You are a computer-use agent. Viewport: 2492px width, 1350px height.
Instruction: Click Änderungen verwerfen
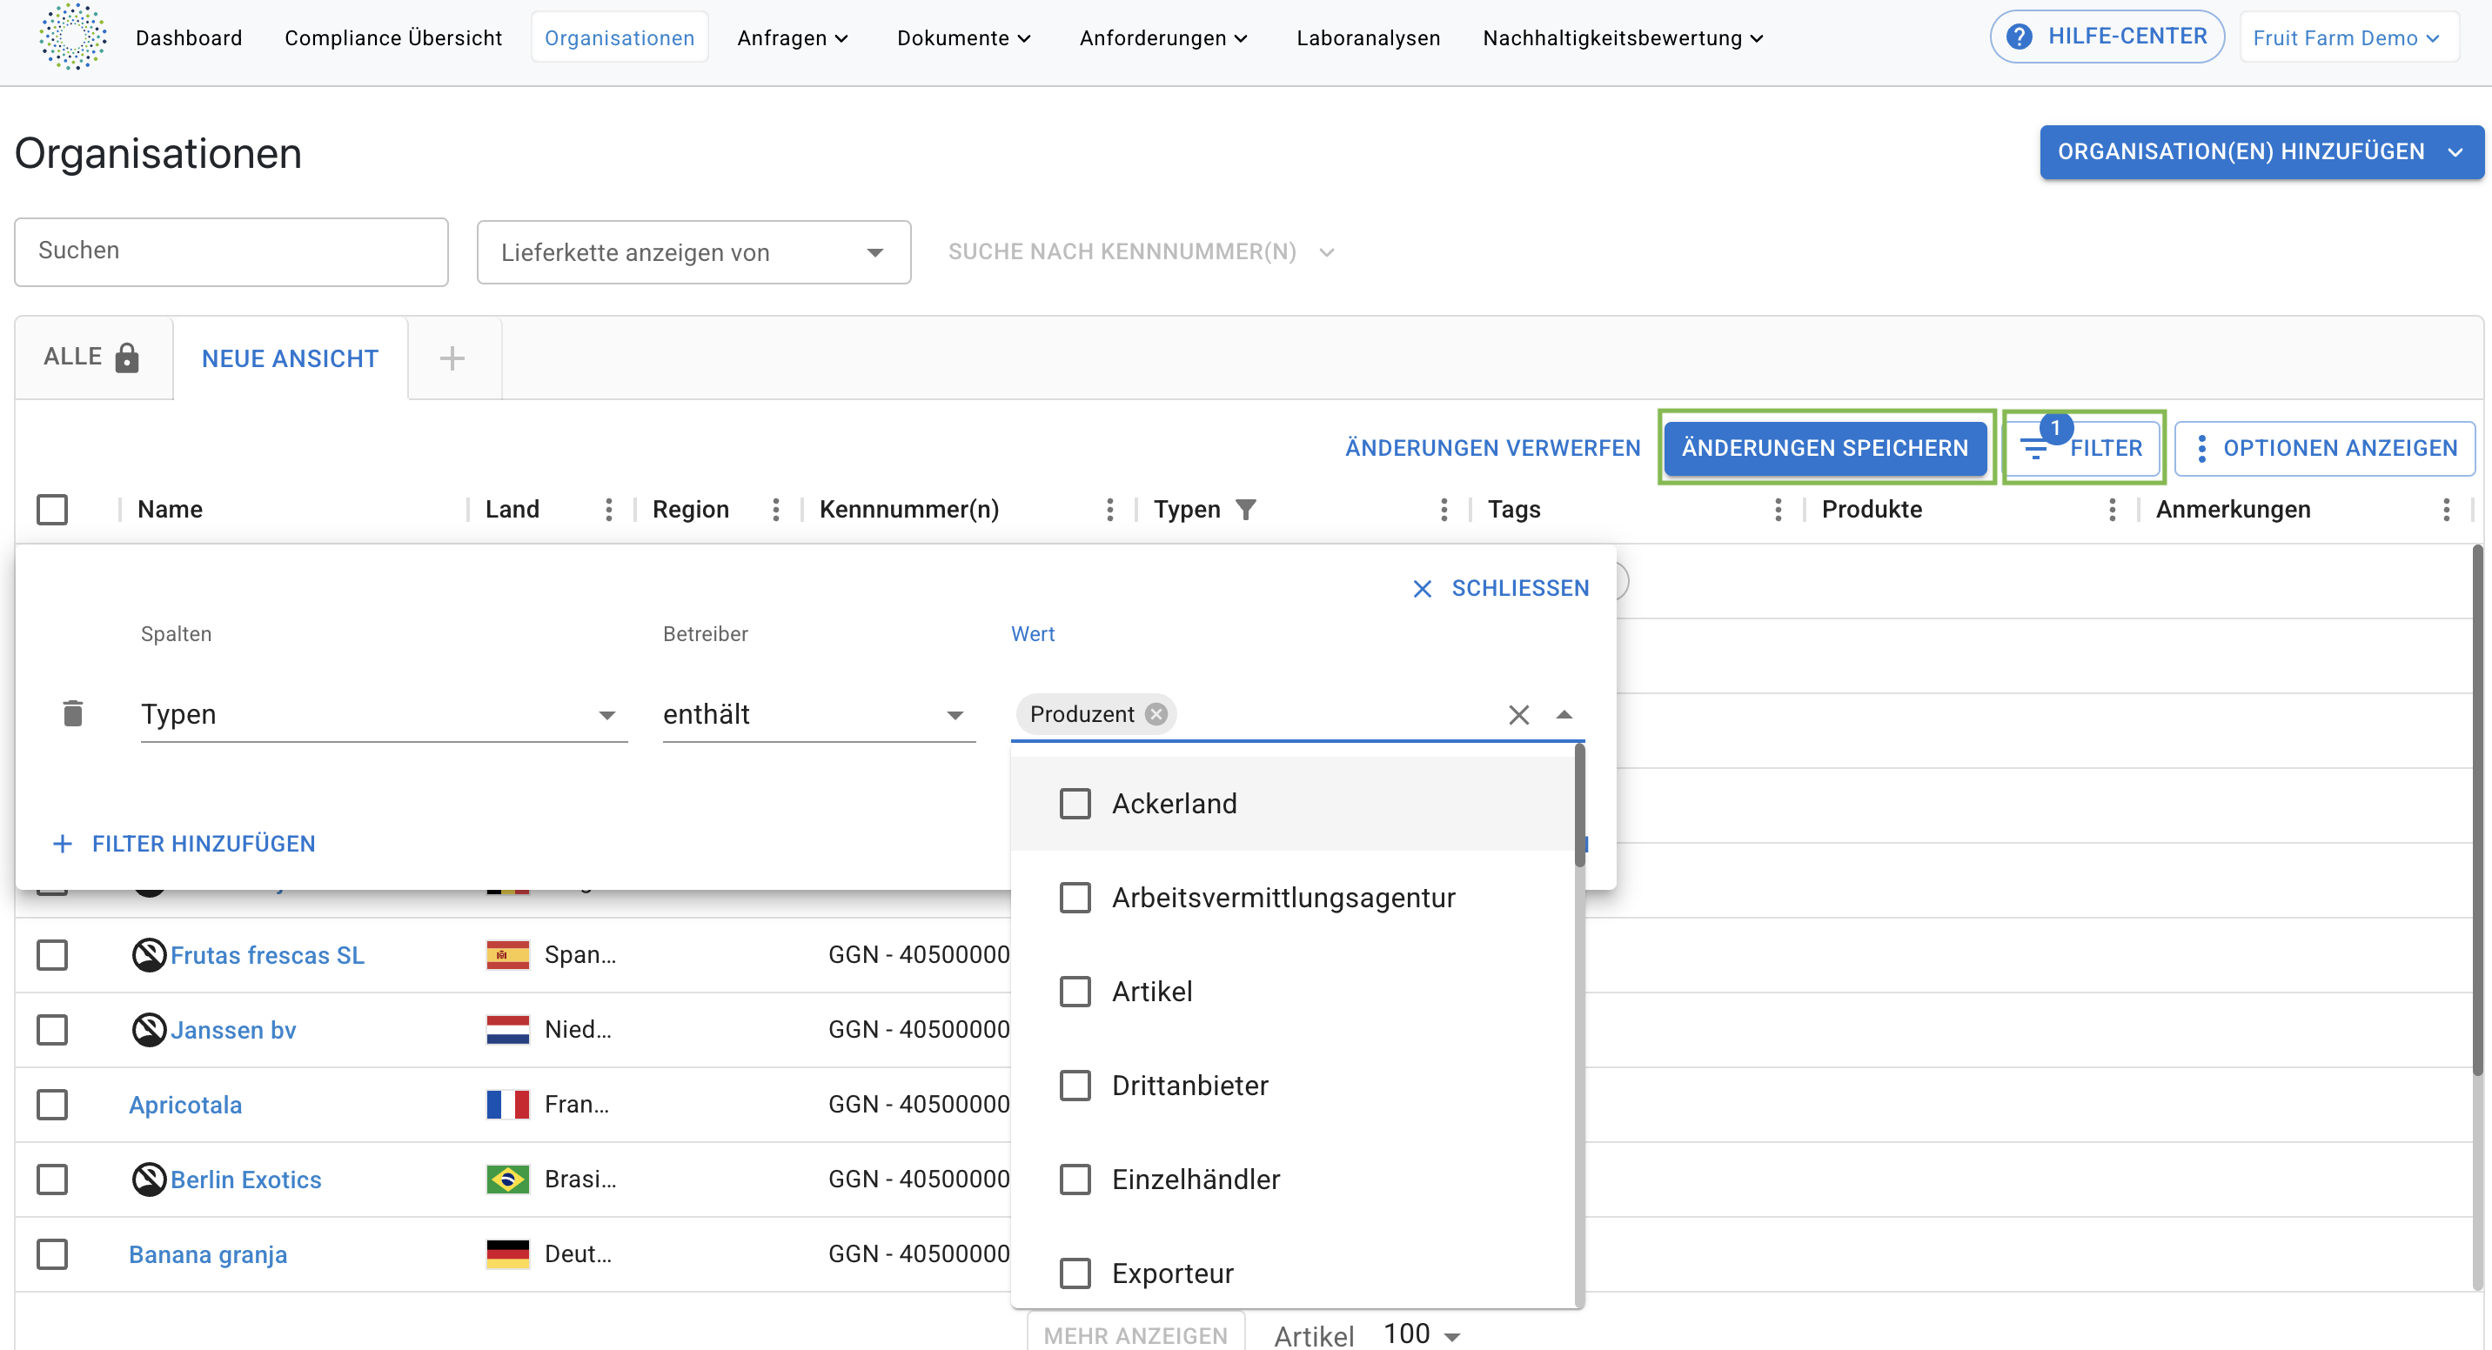[x=1493, y=449]
